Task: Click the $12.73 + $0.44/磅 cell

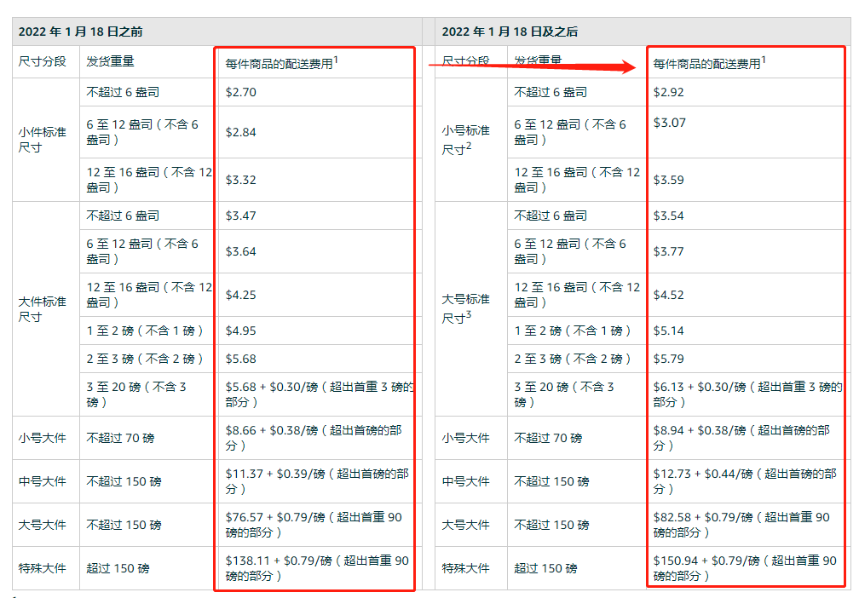Action: pyautogui.click(x=746, y=481)
